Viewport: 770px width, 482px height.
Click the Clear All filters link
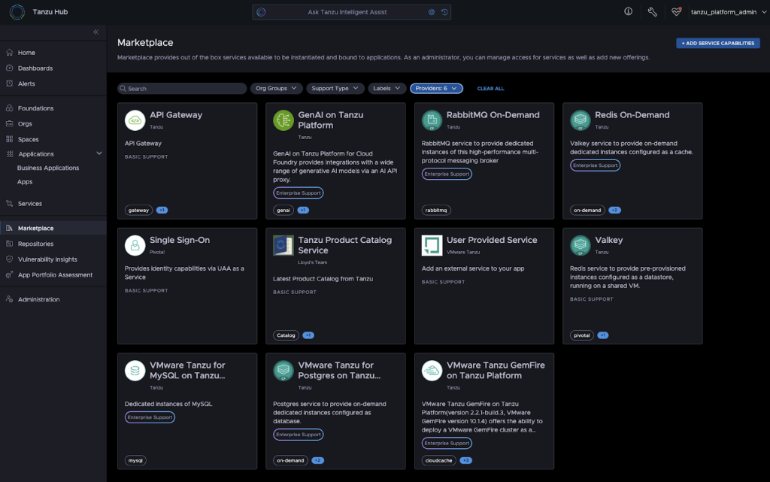tap(490, 89)
